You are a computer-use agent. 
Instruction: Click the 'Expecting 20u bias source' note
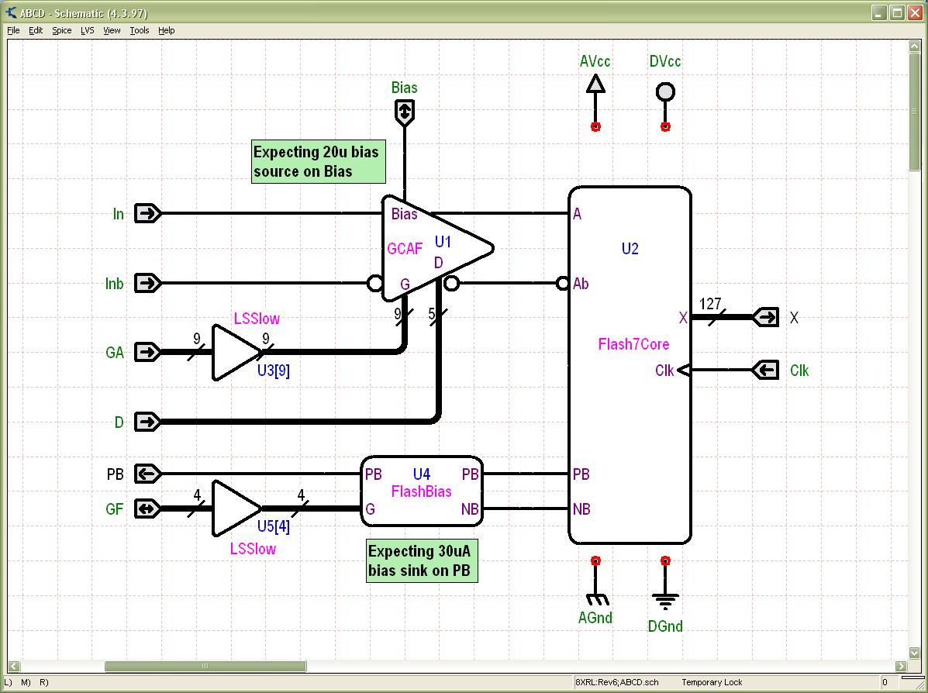coord(318,162)
